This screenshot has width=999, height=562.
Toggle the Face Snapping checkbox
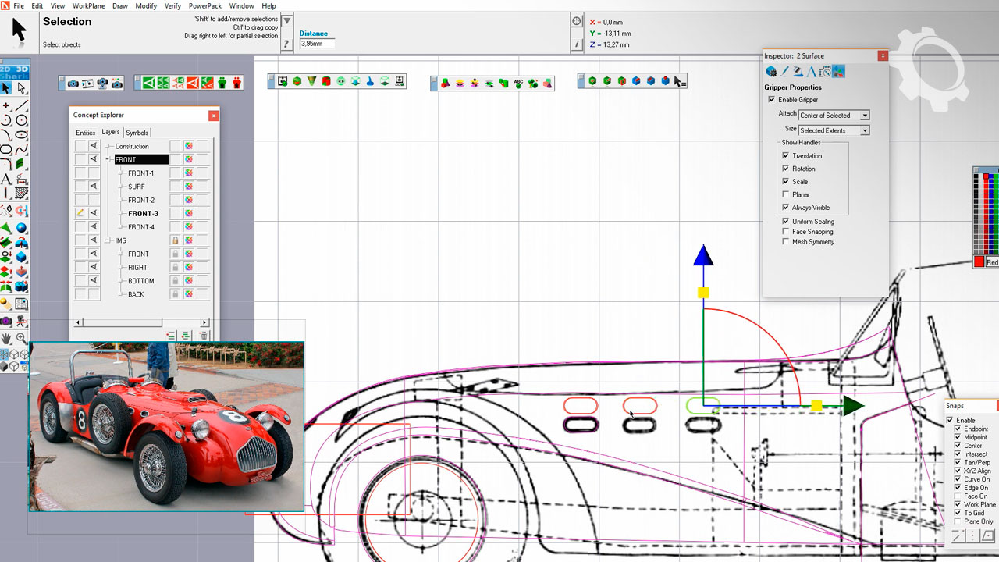(x=786, y=232)
